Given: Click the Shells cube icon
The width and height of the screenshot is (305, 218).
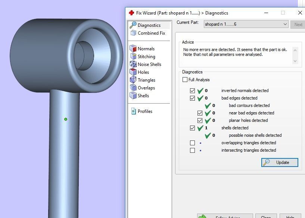Looking at the screenshot, I should point(133,95).
